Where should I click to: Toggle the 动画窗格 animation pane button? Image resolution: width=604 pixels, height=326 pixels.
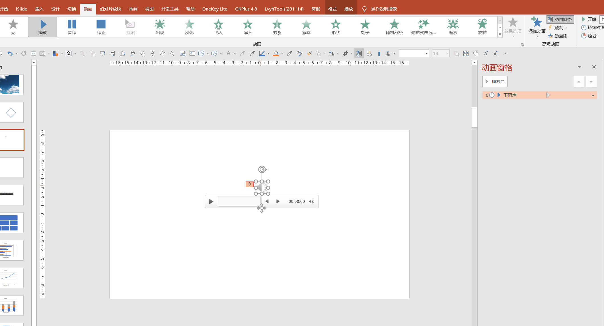(560, 19)
